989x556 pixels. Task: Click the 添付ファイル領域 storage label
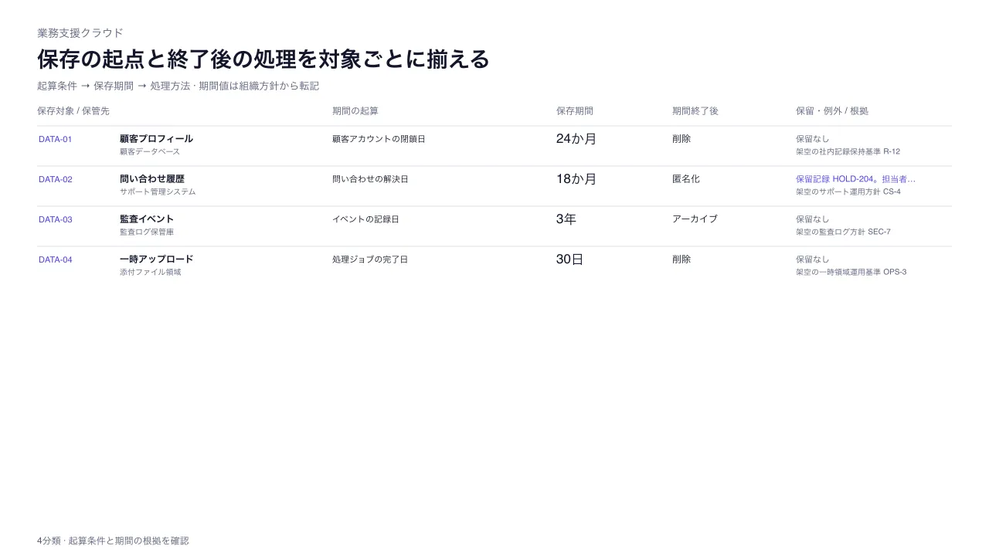click(150, 272)
